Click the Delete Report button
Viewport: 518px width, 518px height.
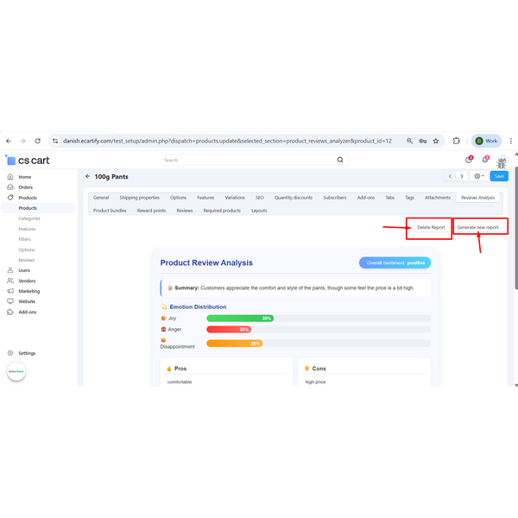pos(431,228)
